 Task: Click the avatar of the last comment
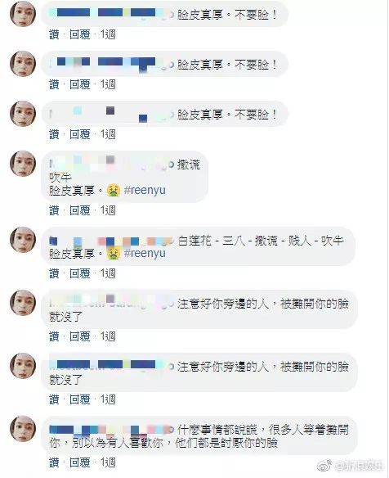23,429
